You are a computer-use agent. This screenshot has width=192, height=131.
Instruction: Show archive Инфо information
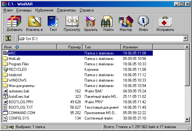point(143,21)
